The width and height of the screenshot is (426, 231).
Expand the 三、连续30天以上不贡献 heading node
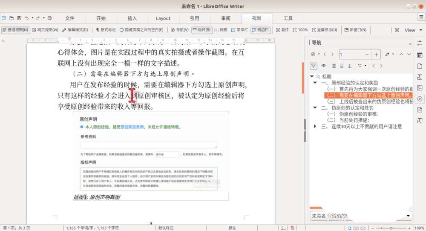(315, 127)
